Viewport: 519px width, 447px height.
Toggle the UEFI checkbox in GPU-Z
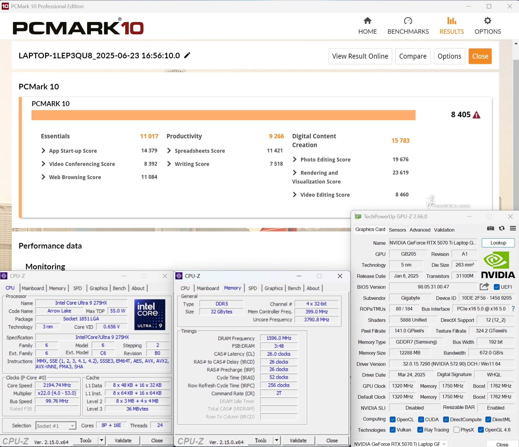(497, 287)
